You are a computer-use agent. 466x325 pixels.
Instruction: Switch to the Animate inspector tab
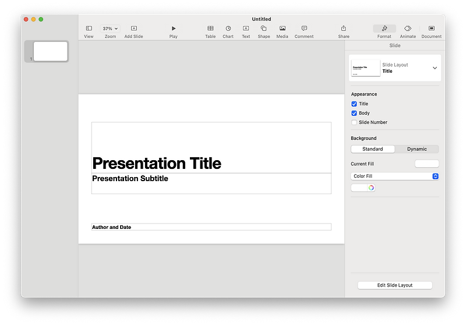(x=408, y=29)
